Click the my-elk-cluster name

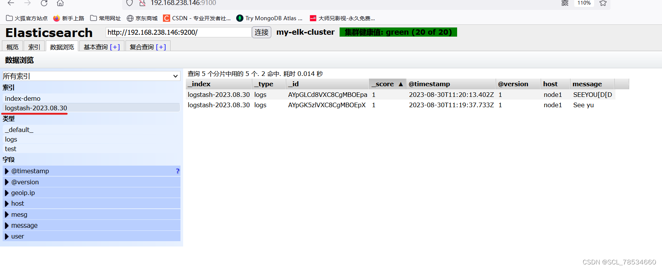306,32
